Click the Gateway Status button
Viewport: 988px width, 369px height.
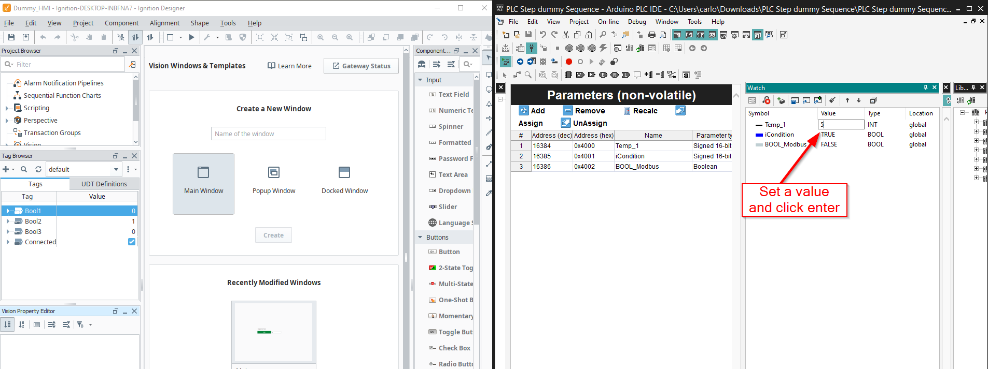[x=361, y=66]
